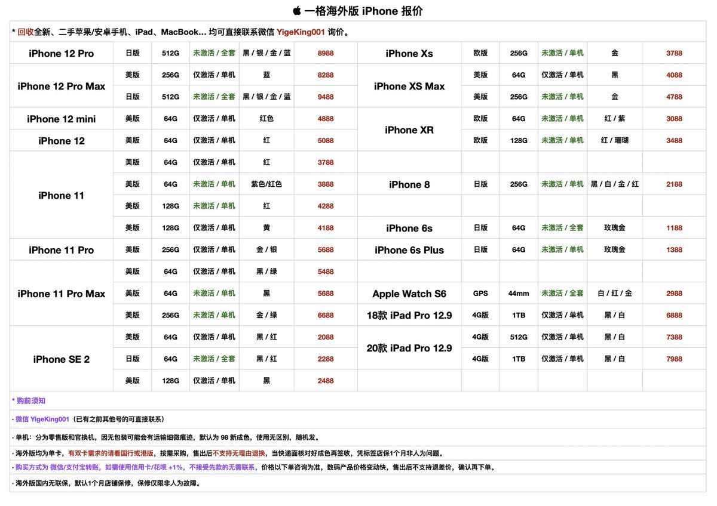Click the "紫色/红色" color cell

pos(266,184)
